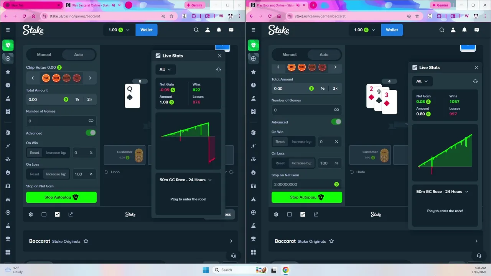Open game settings gear in left window
This screenshot has height=276, width=491.
pyautogui.click(x=31, y=214)
